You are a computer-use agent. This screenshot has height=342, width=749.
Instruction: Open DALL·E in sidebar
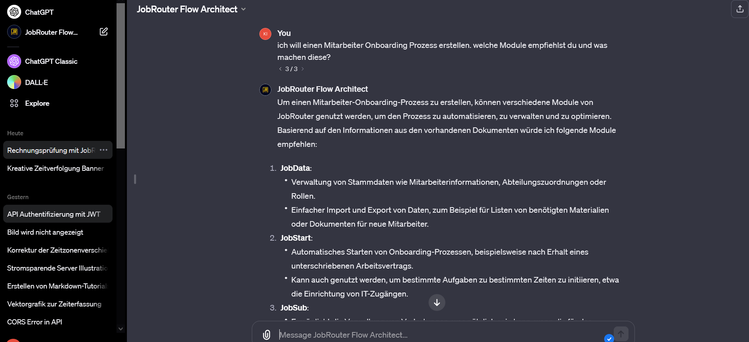[x=36, y=83]
